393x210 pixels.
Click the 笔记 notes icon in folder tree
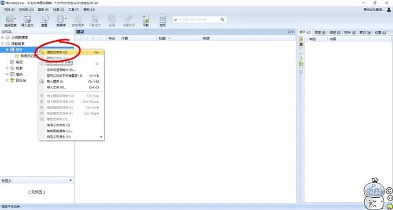12,62
